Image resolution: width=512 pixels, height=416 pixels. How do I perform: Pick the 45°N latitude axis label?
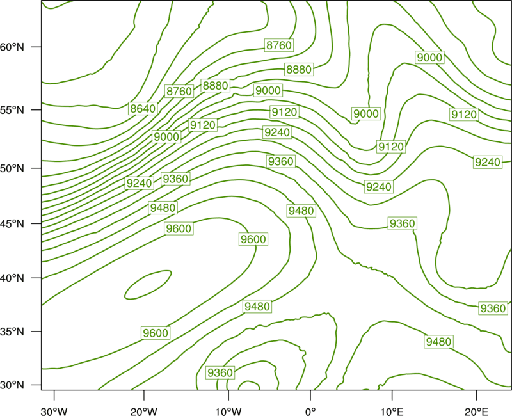(12, 223)
